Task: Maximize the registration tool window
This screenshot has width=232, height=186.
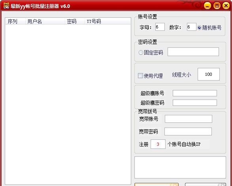Action: 217,6
